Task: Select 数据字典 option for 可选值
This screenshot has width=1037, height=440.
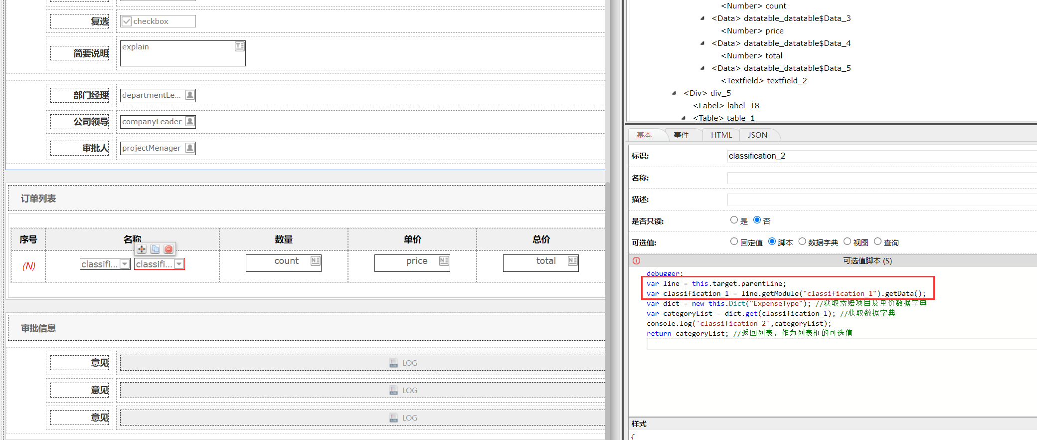Action: tap(802, 241)
